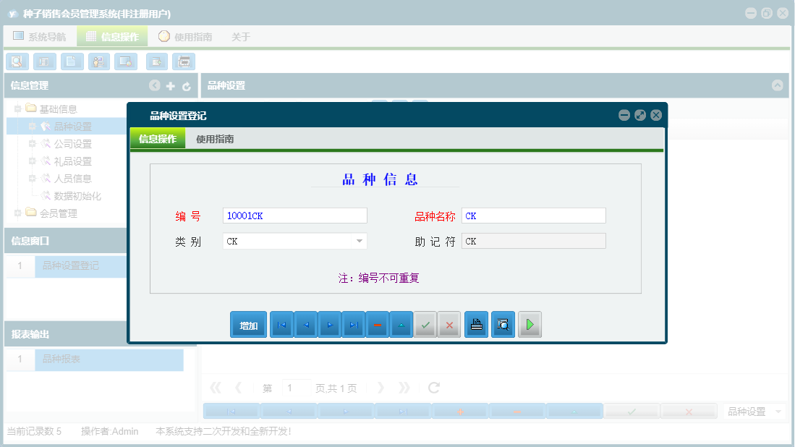This screenshot has width=795, height=447.
Task: Click the plus icon in the 信息管理 header
Action: click(171, 85)
